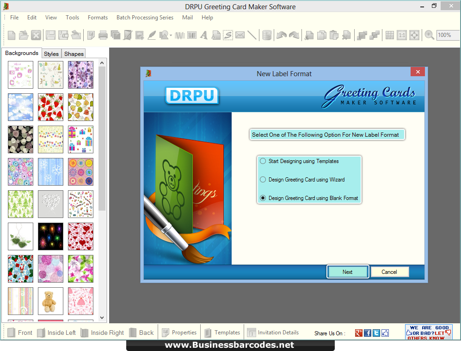The width and height of the screenshot is (461, 351).
Task: Close the New Label Format dialog
Action: click(x=418, y=72)
